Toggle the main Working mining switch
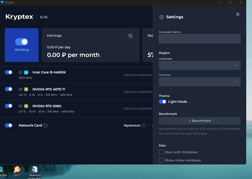Image resolution: width=252 pixels, height=179 pixels. pos(22,42)
